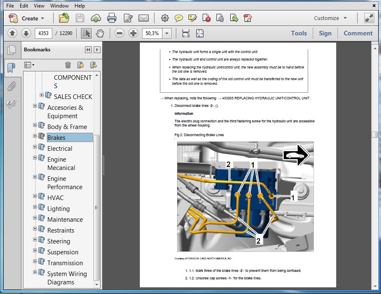Click the bookmarks panel scrollbar thumb
Image resolution: width=381 pixels, height=294 pixels.
(x=96, y=208)
